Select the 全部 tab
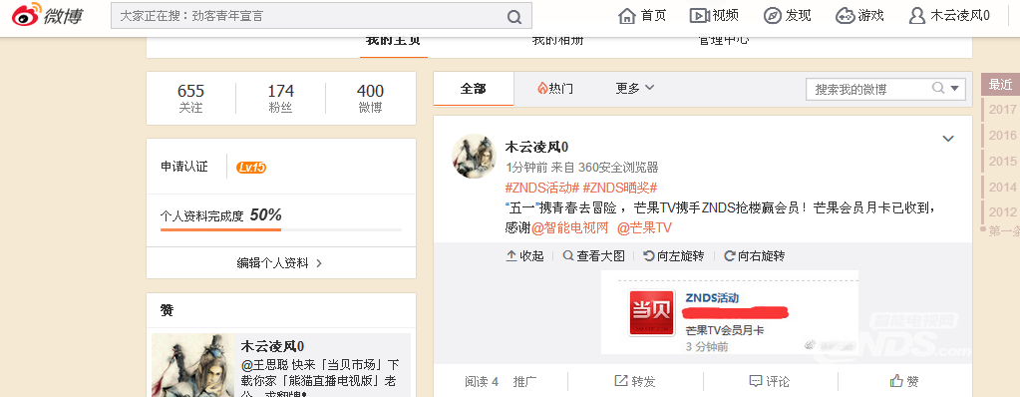 pos(473,89)
